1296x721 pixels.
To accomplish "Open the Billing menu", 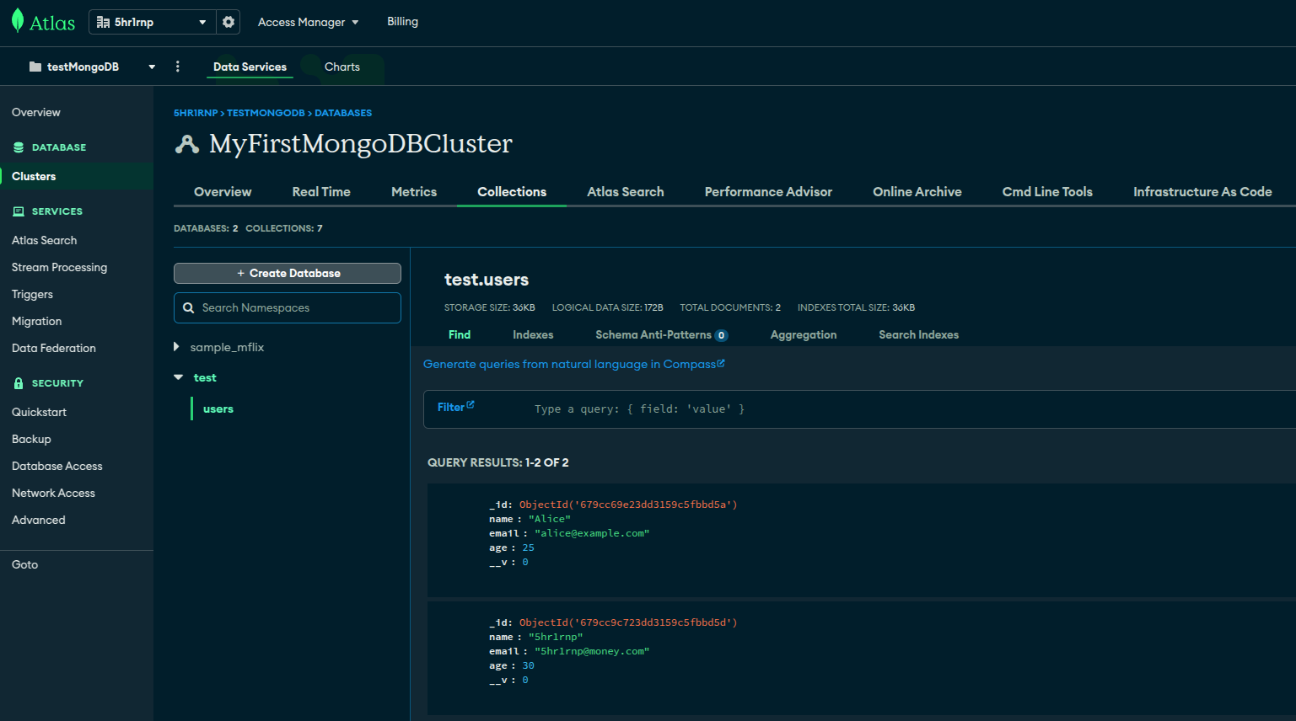I will tap(402, 22).
